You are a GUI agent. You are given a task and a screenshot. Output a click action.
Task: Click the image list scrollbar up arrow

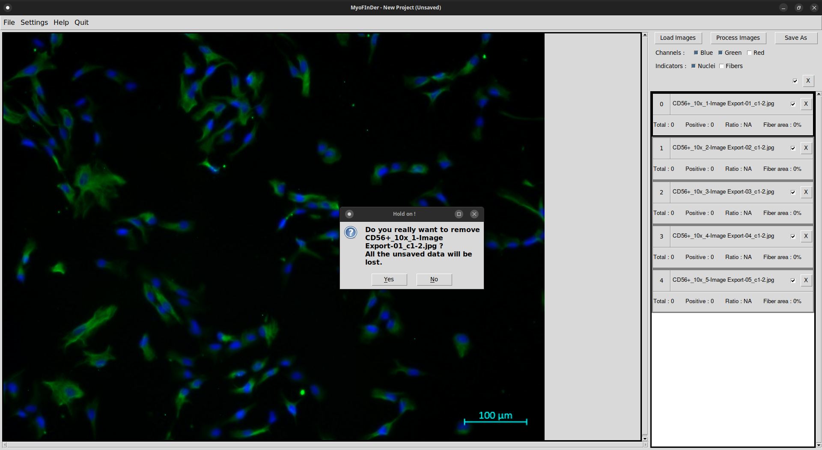[819, 94]
